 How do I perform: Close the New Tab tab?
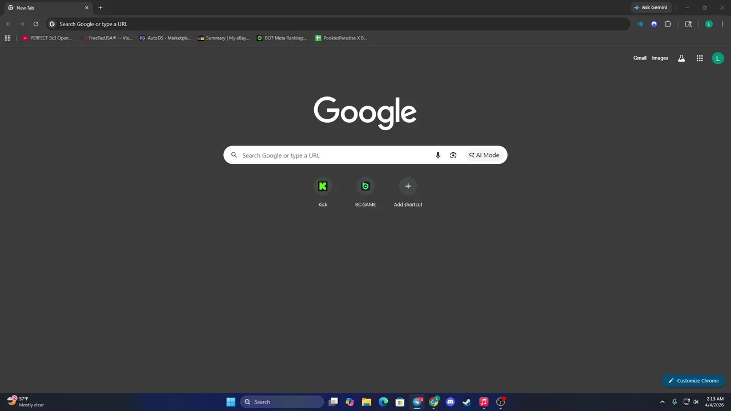[x=87, y=8]
